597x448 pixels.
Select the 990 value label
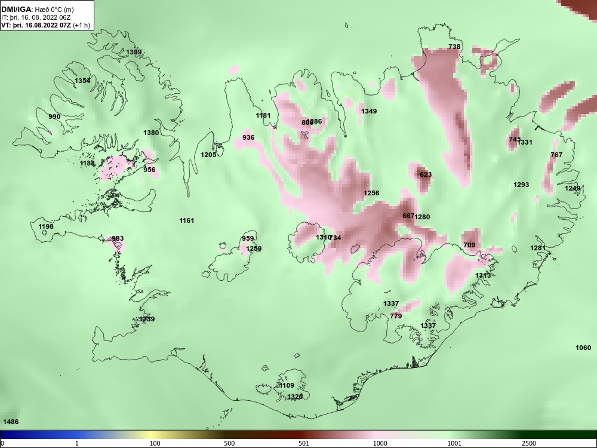(54, 116)
